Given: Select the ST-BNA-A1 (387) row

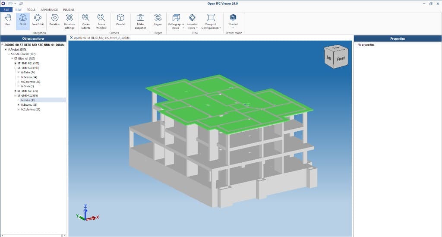Looking at the screenshot, I should pyautogui.click(x=25, y=59).
